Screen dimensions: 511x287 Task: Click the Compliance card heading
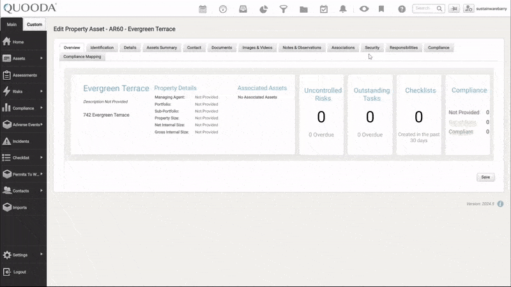[x=469, y=90]
